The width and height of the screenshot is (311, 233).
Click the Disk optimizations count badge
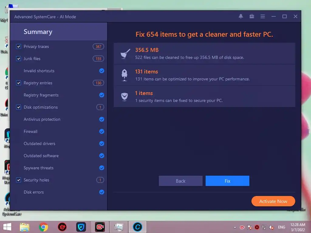point(100,107)
